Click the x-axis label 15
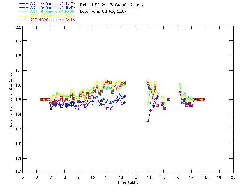The width and height of the screenshot is (240, 192). (163, 177)
